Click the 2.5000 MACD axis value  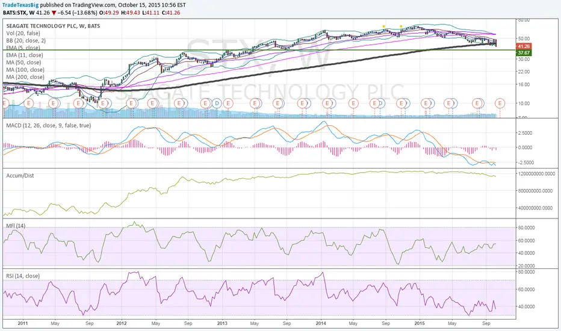point(525,133)
